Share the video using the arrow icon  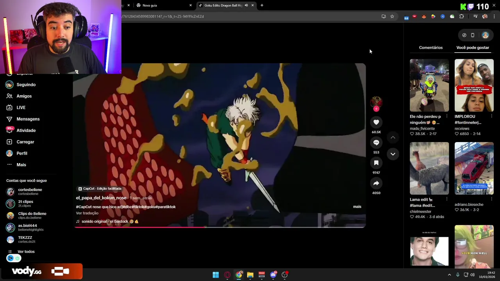point(376,183)
